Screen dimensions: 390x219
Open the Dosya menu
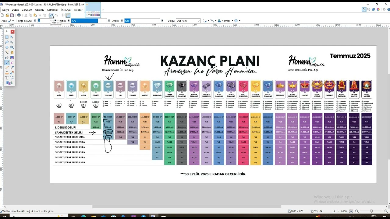pyautogui.click(x=5, y=10)
